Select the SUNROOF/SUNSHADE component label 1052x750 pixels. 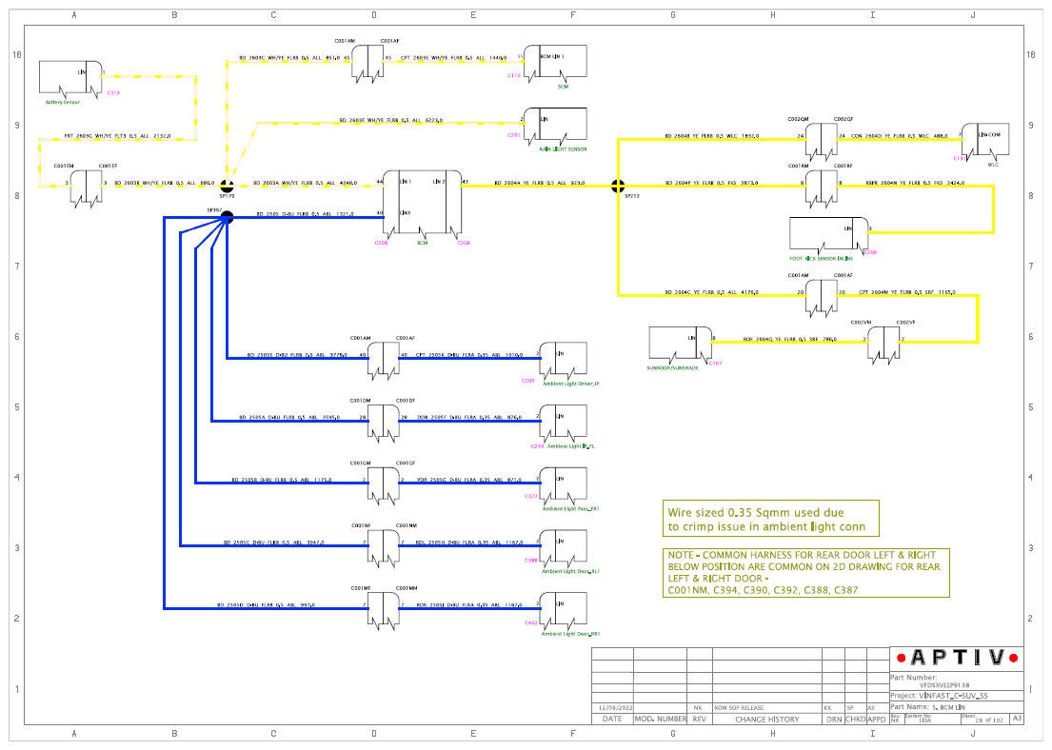672,368
